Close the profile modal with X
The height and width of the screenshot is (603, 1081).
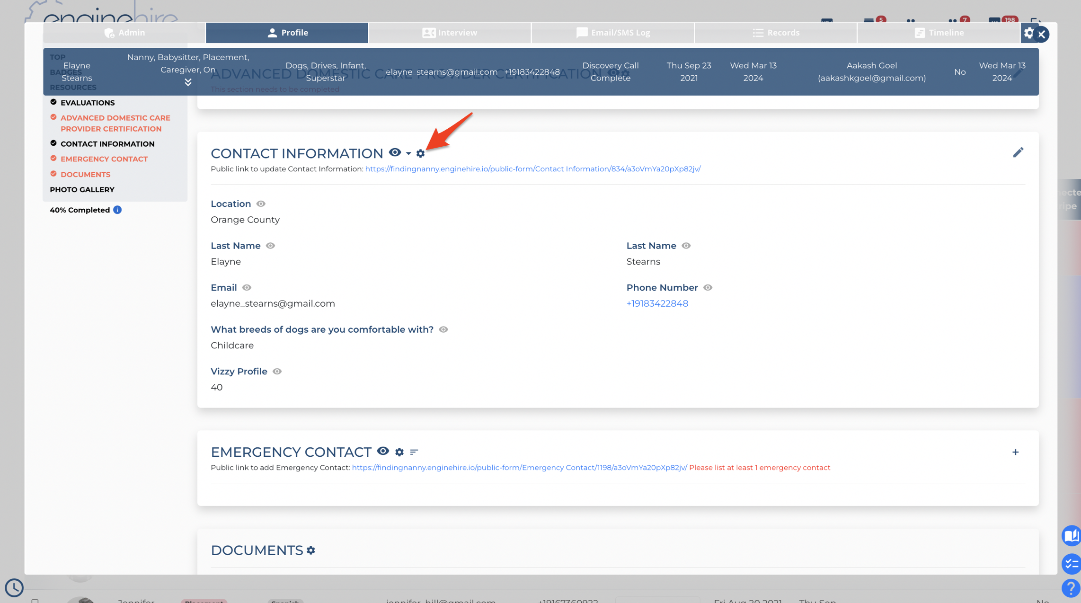point(1041,34)
